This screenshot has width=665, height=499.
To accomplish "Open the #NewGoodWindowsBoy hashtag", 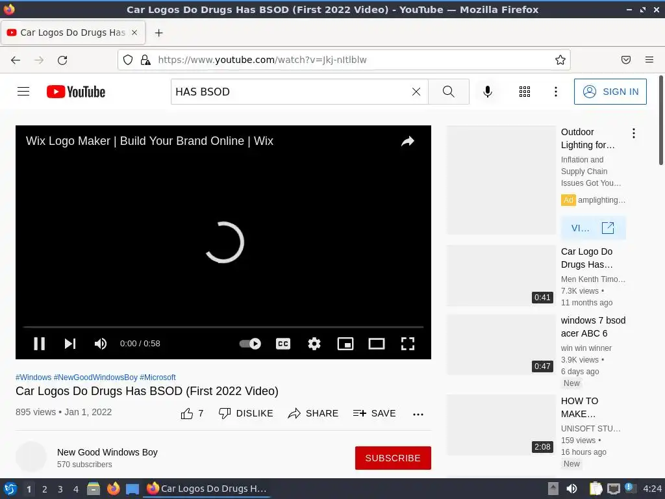I will (95, 377).
